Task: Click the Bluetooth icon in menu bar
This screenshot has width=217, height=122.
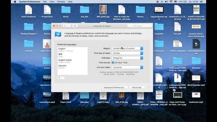Action: (162, 2)
